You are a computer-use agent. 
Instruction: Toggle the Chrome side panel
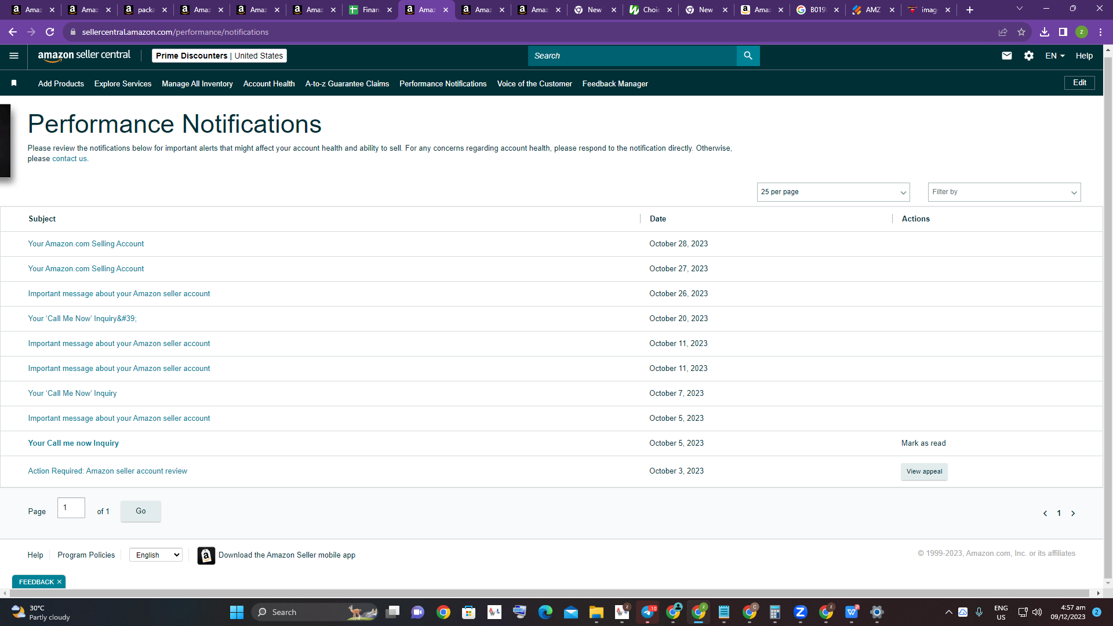(1063, 32)
